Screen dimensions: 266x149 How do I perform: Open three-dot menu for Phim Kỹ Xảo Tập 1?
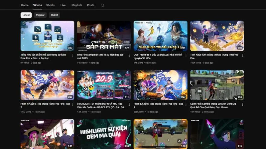pos(186,104)
